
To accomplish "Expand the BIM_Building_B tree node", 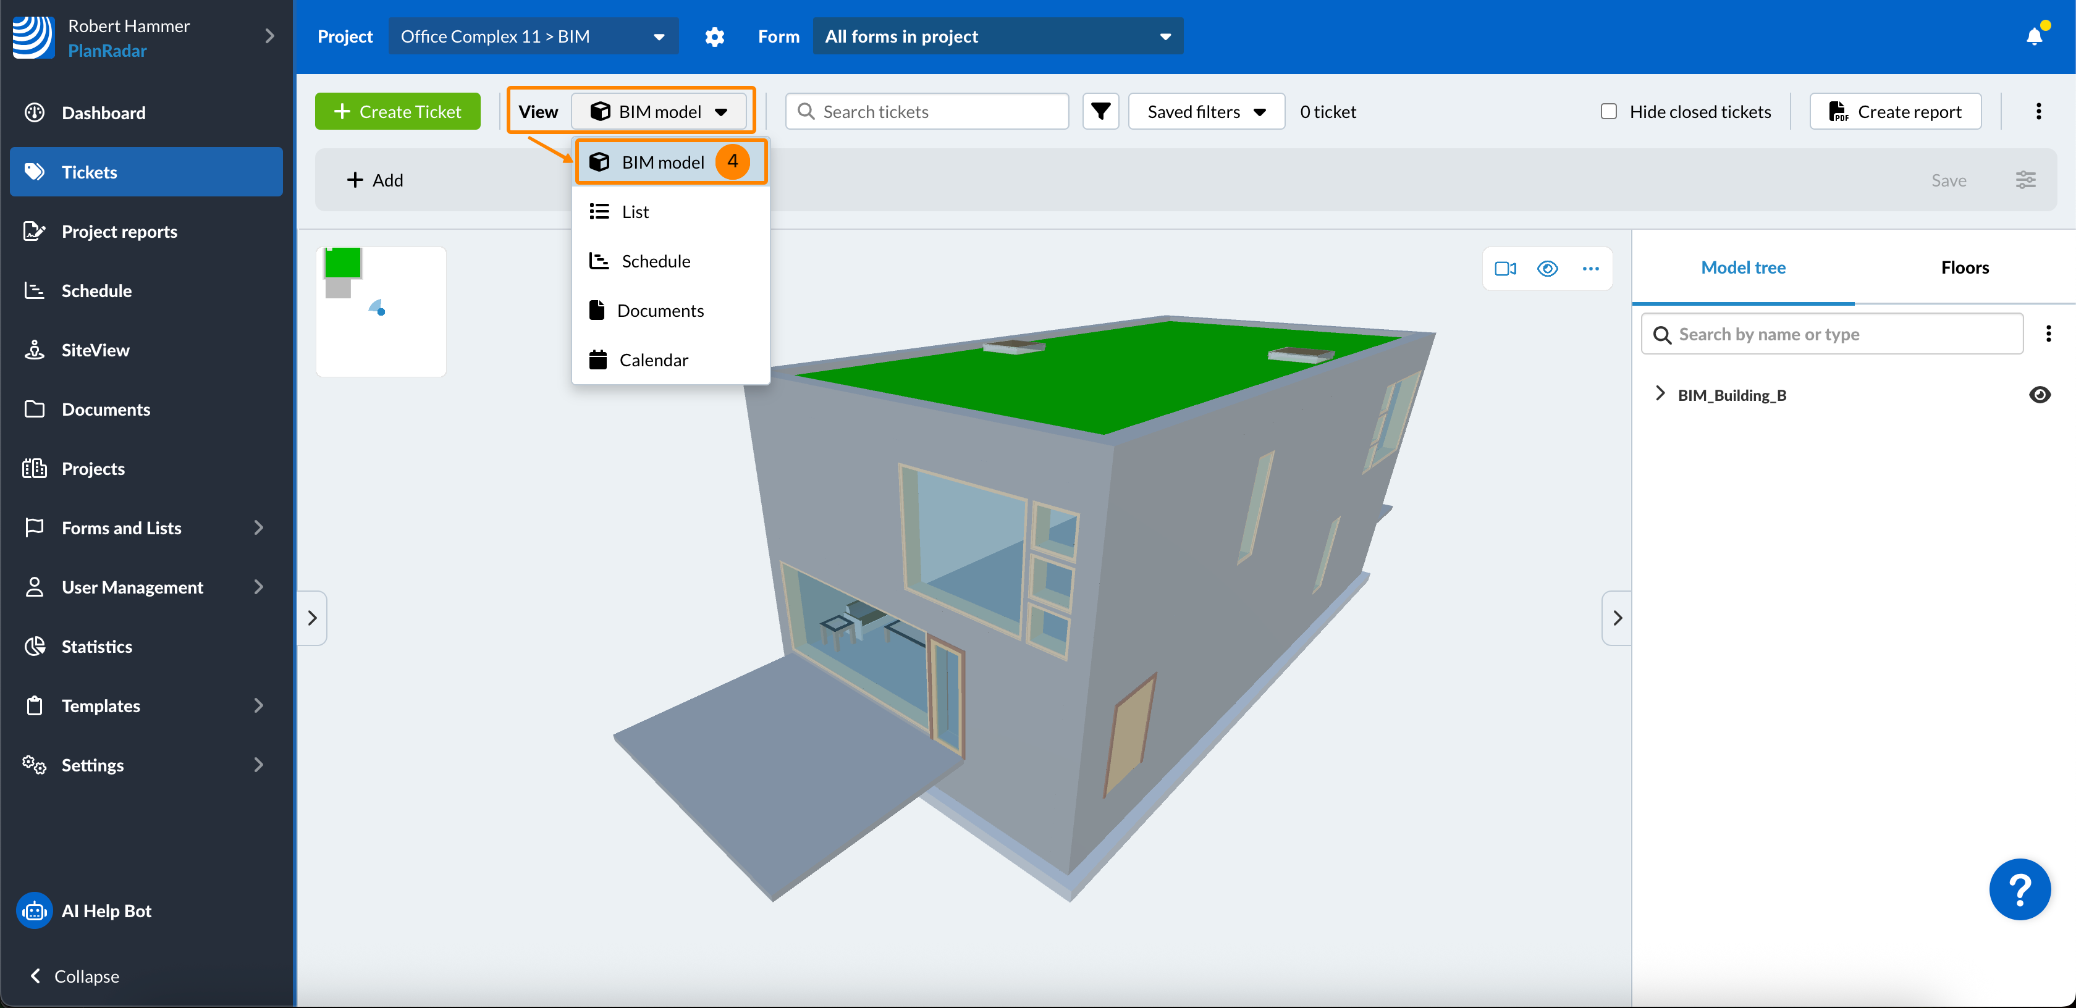I will 1660,393.
